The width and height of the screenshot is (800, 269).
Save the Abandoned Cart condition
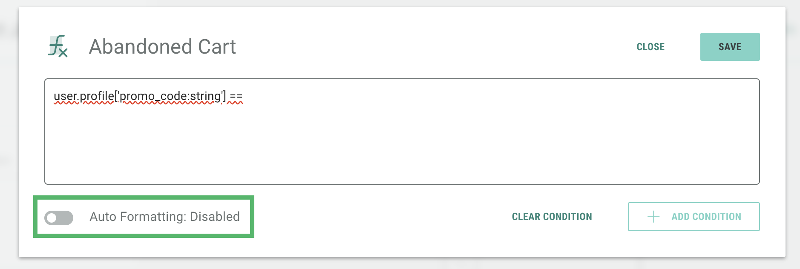730,47
